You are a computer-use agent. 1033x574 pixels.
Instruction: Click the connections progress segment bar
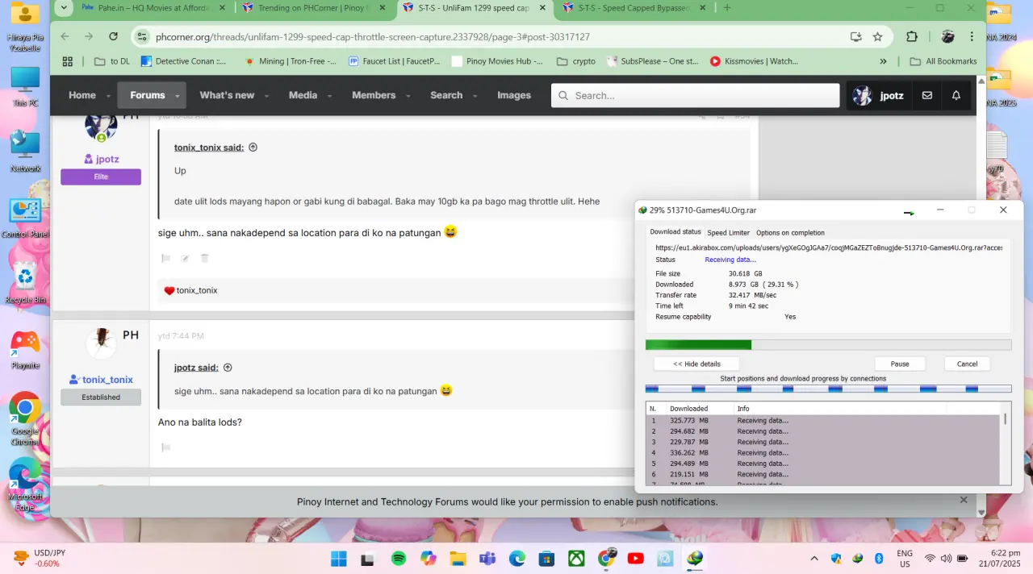point(828,389)
